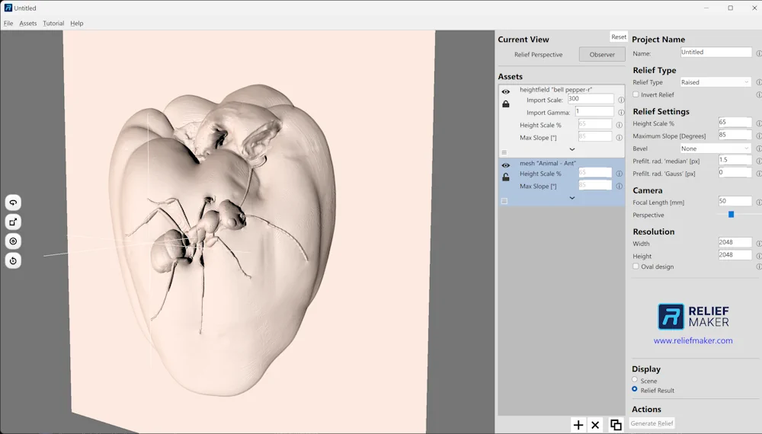Click the Perspective slider handle
Image resolution: width=762 pixels, height=434 pixels.
[731, 215]
